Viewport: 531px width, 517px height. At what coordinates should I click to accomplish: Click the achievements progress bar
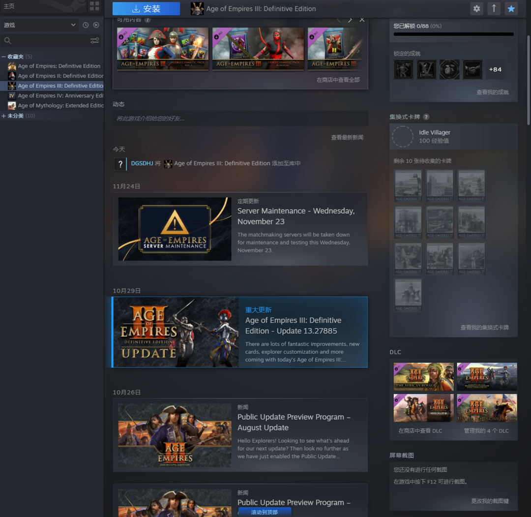click(x=453, y=34)
